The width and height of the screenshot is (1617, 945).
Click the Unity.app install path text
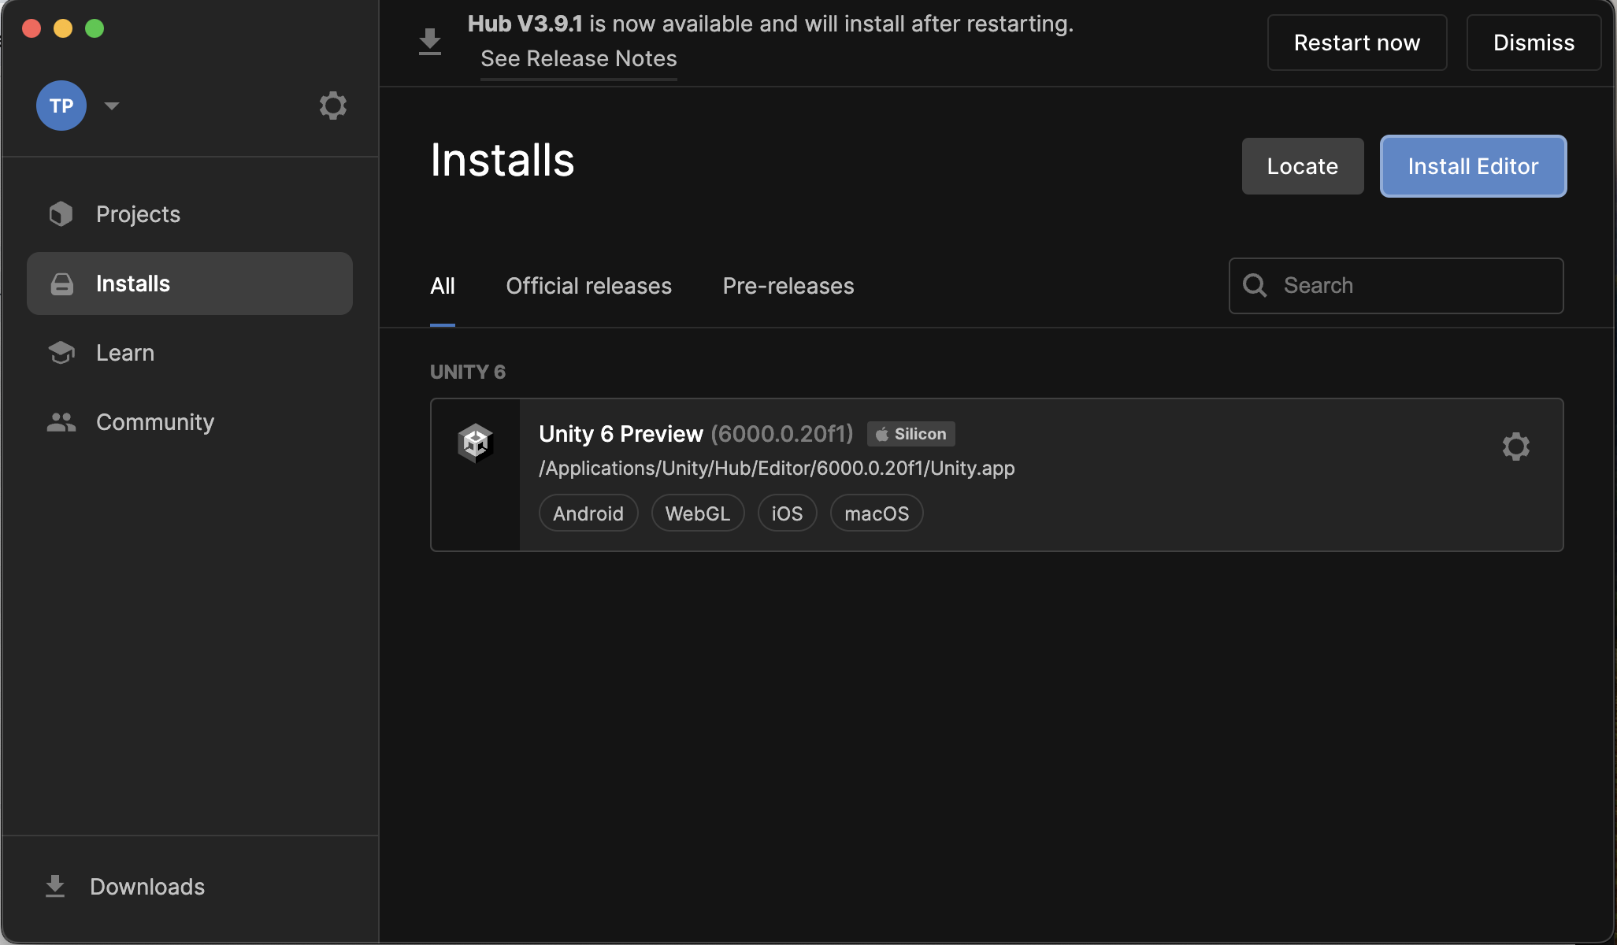(x=777, y=468)
